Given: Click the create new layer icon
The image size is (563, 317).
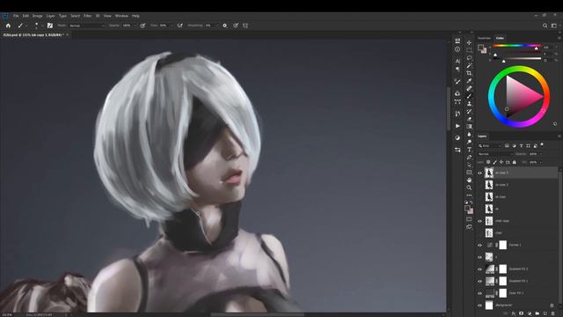Looking at the screenshot, I should 545,313.
